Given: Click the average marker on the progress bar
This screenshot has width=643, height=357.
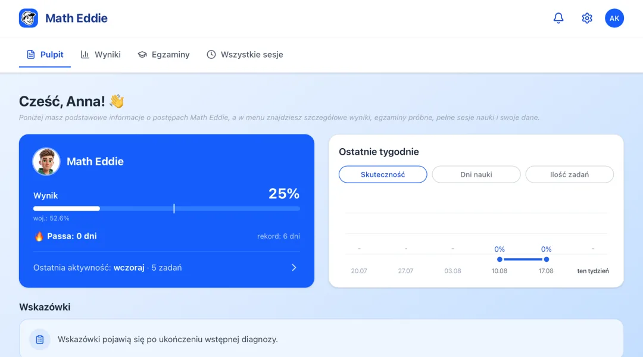Looking at the screenshot, I should (174, 209).
